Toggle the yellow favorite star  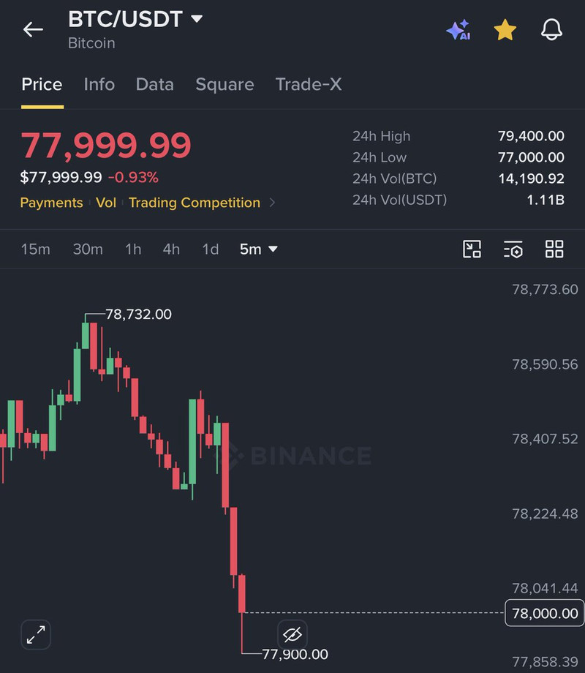click(505, 30)
